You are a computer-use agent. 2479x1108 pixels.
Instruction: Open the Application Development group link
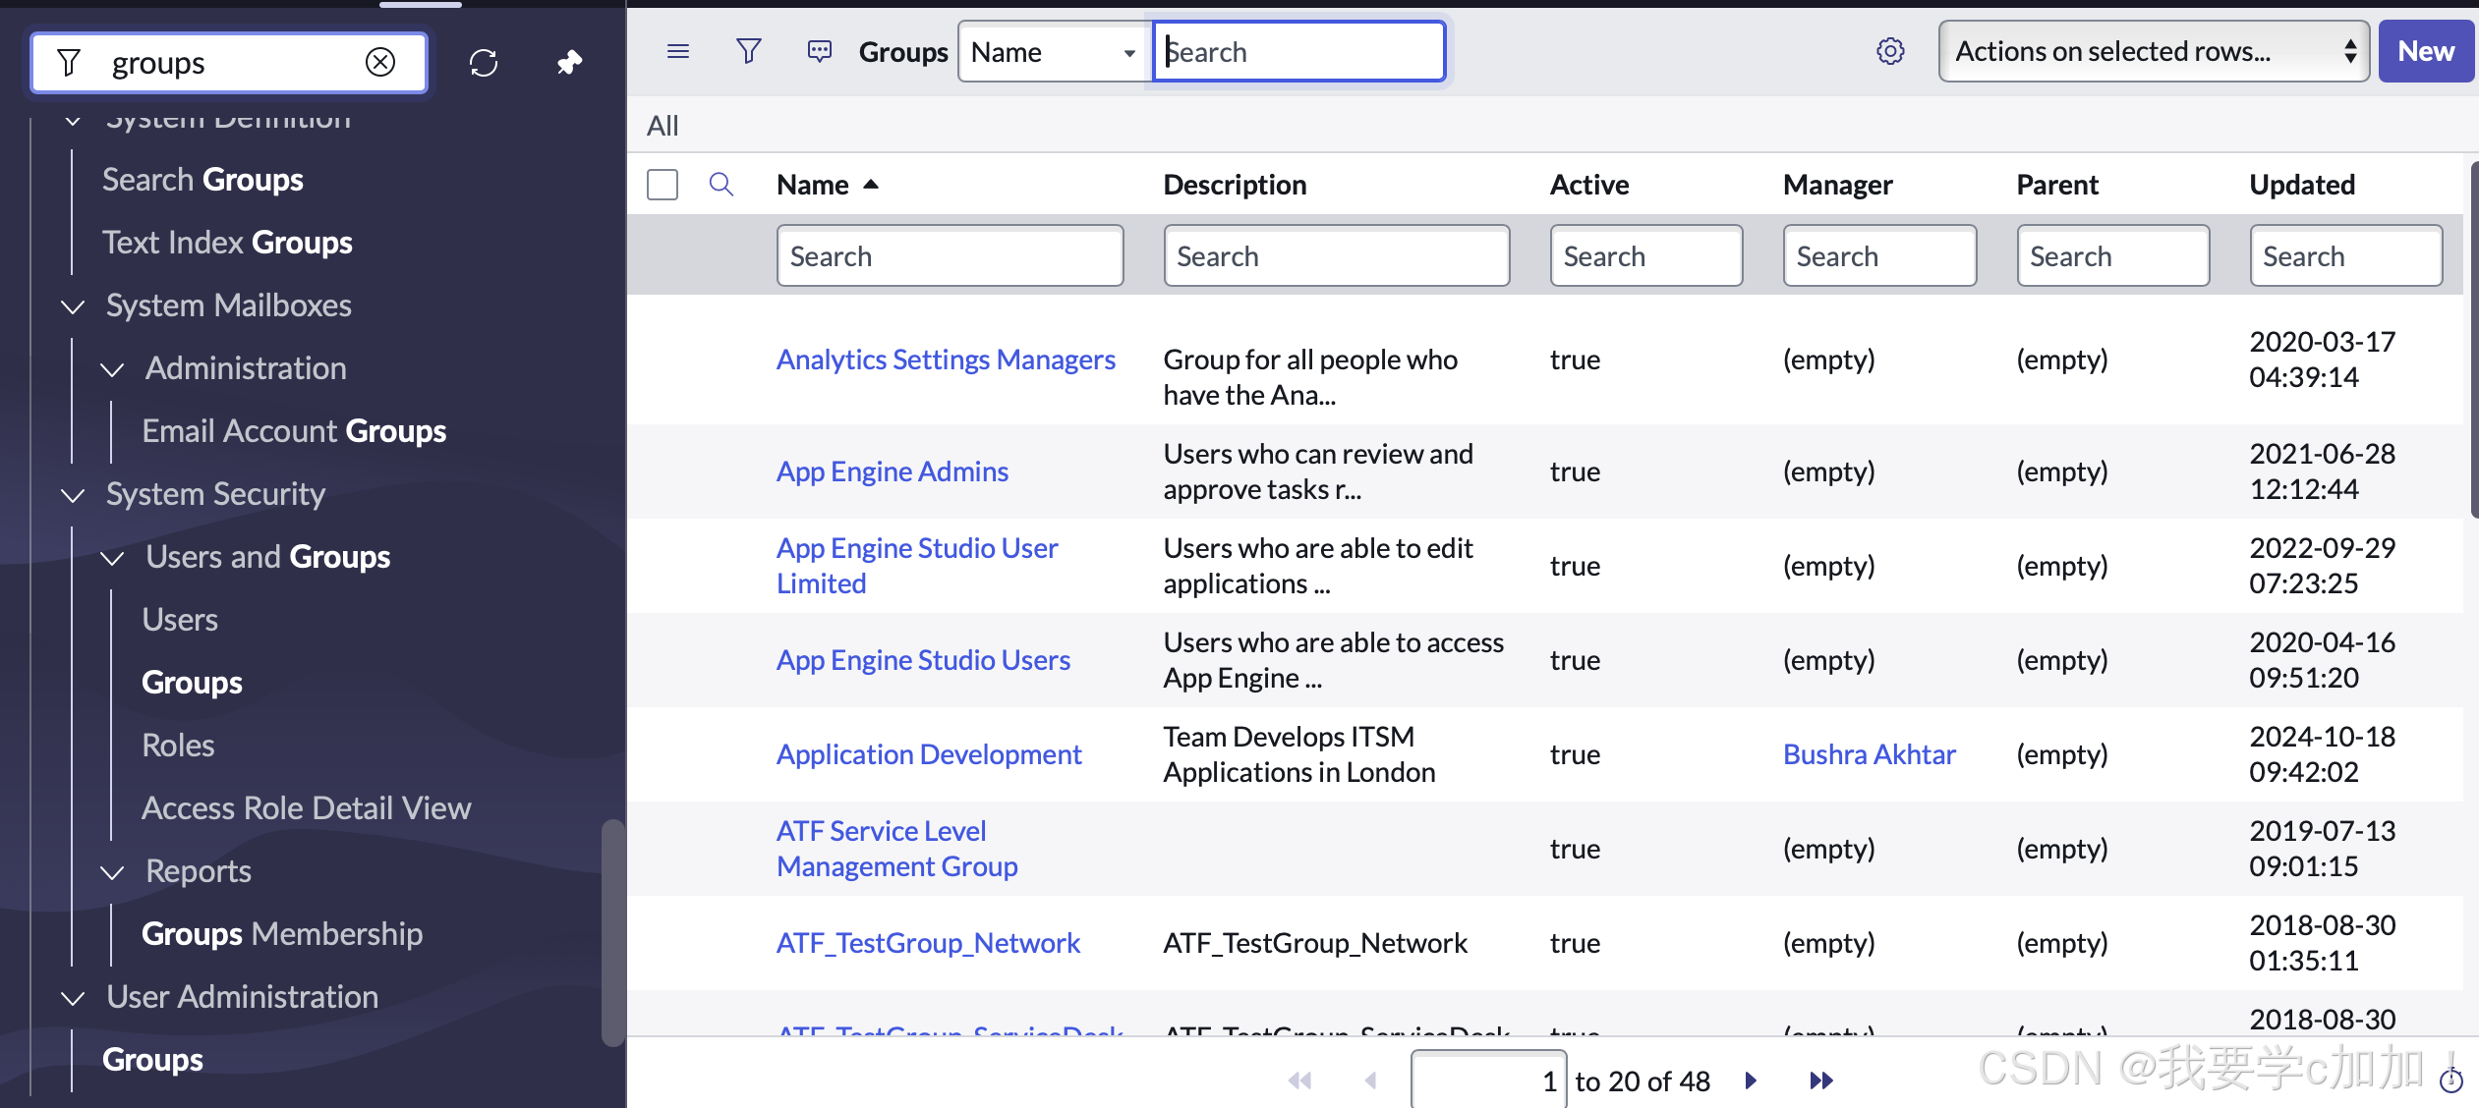click(x=929, y=754)
